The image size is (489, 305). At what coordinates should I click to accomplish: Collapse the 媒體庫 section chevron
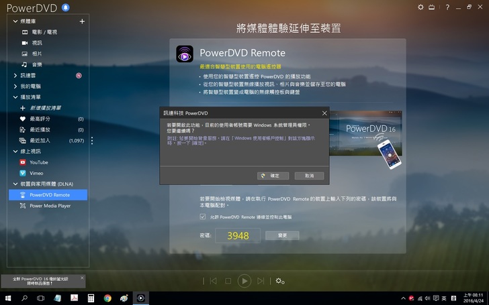click(x=15, y=21)
